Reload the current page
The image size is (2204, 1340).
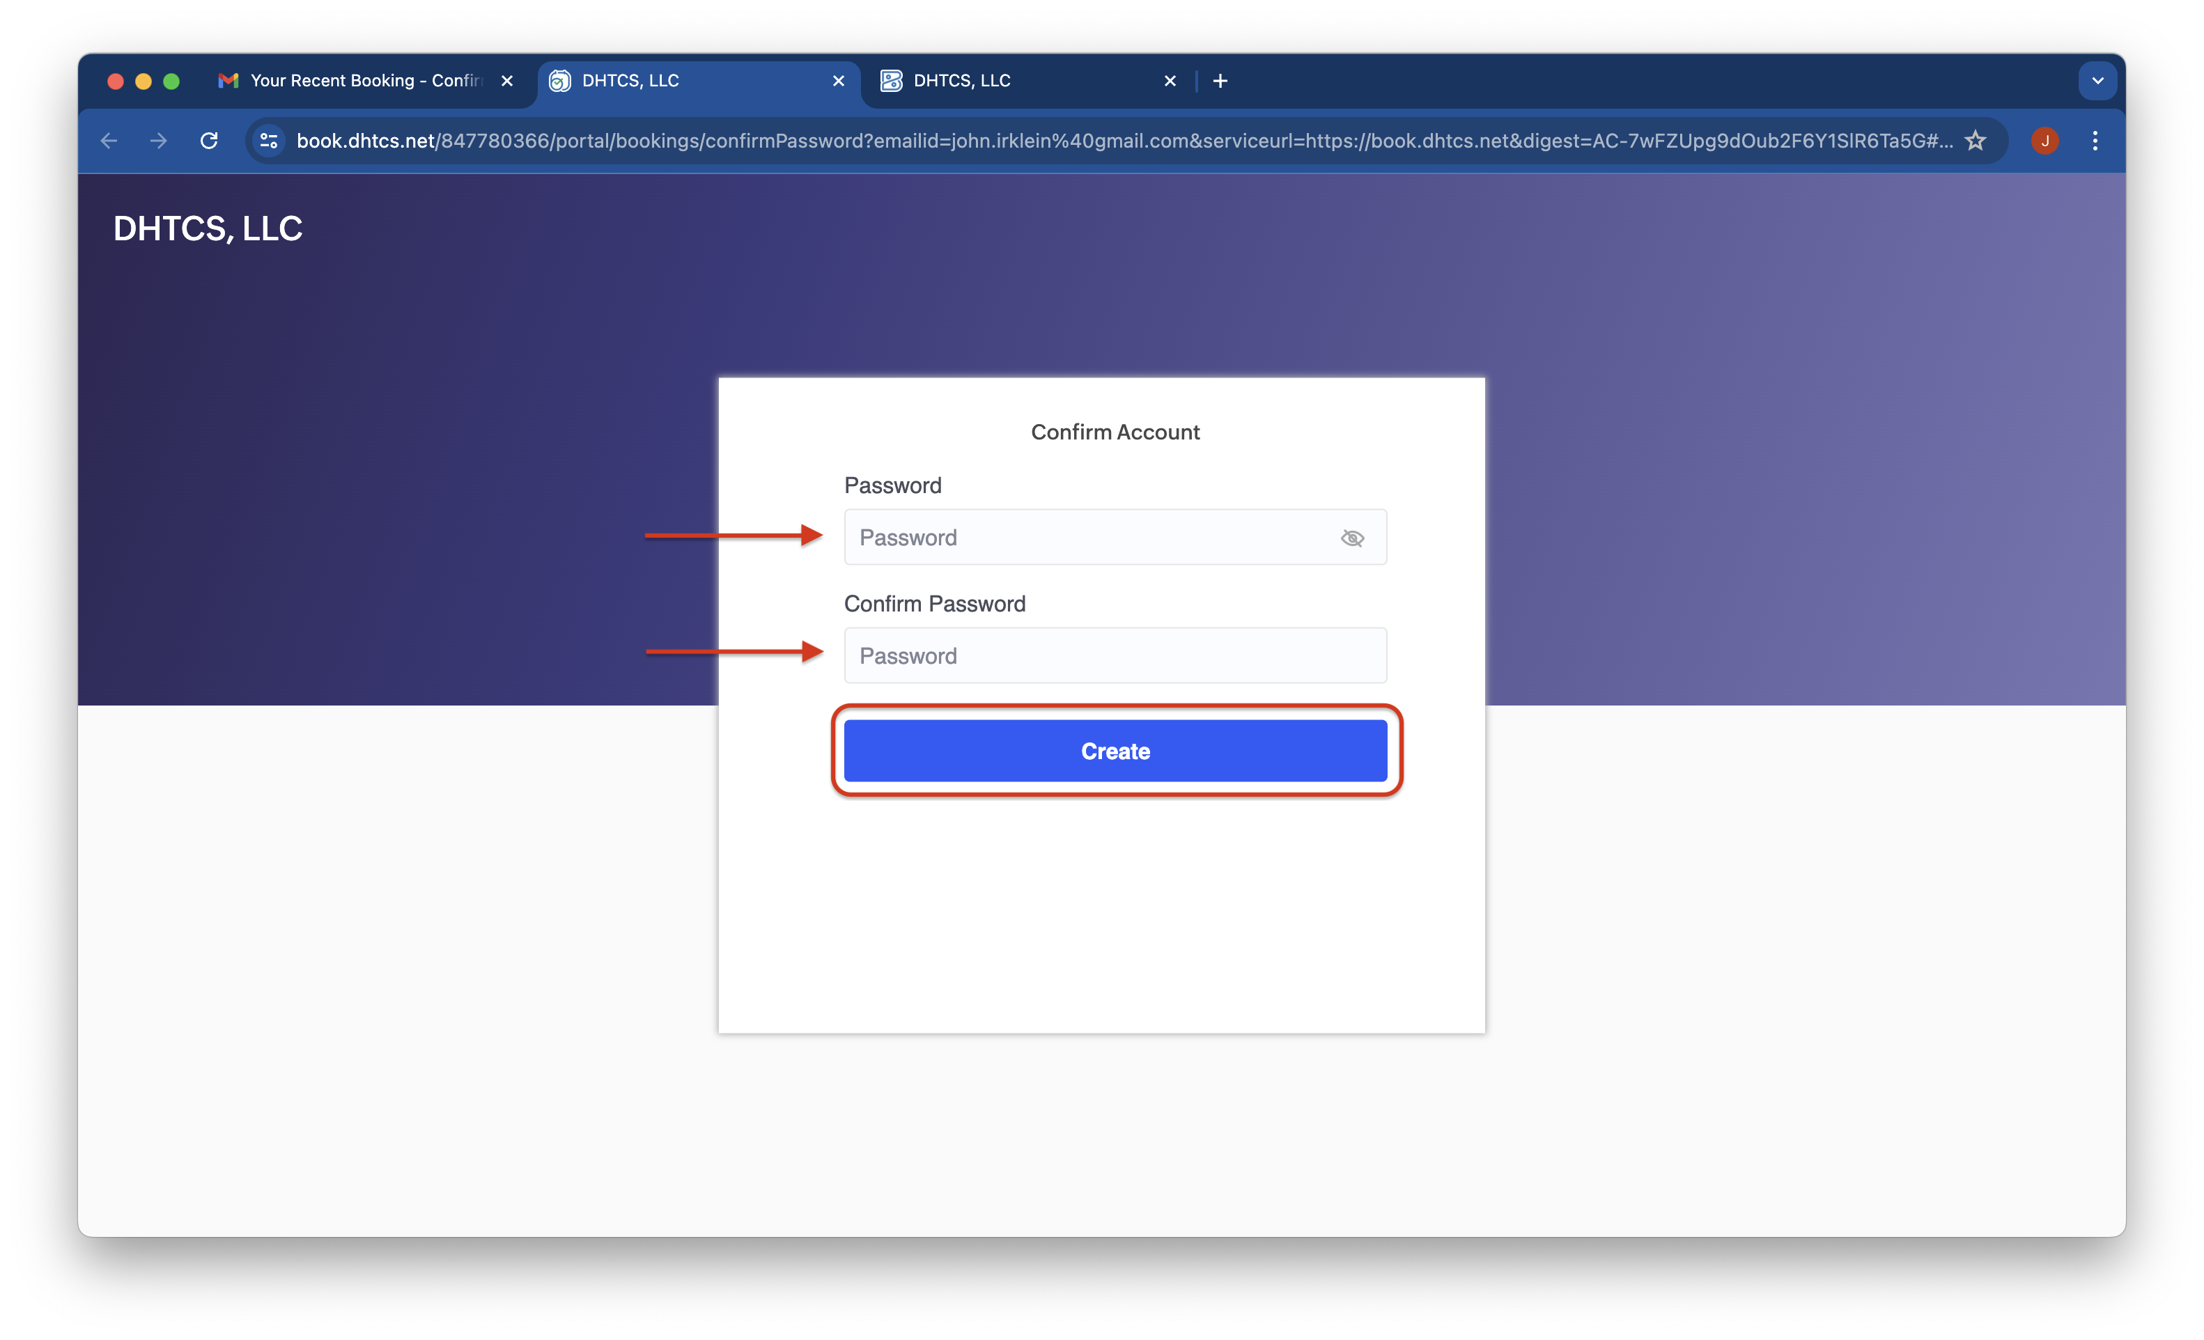[x=209, y=141]
